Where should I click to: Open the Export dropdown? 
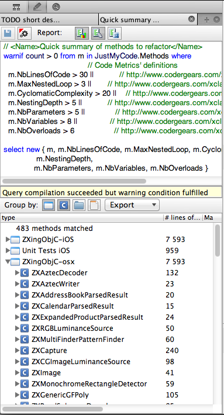pyautogui.click(x=132, y=205)
